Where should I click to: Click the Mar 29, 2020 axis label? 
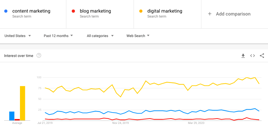(x=196, y=123)
